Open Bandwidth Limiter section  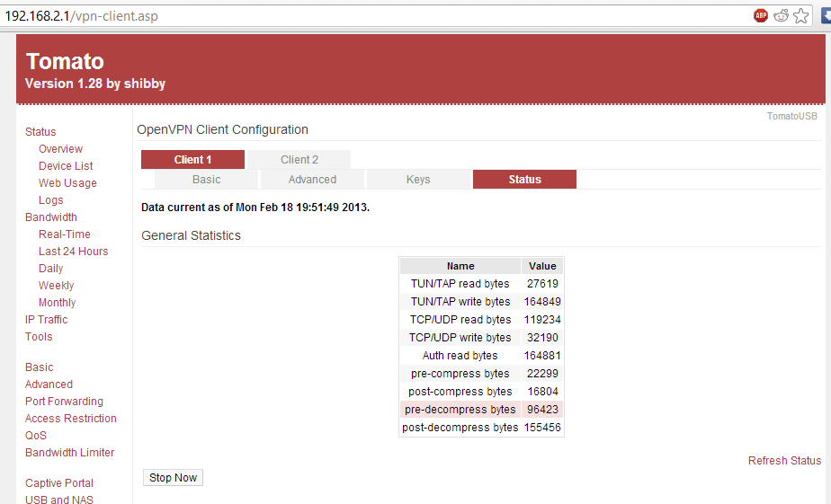69,453
